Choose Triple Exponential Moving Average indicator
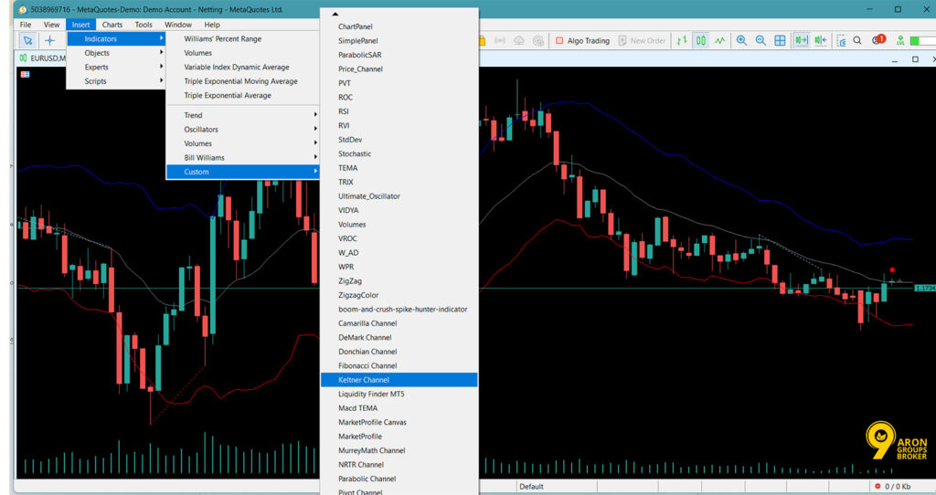The image size is (936, 495). click(x=240, y=81)
